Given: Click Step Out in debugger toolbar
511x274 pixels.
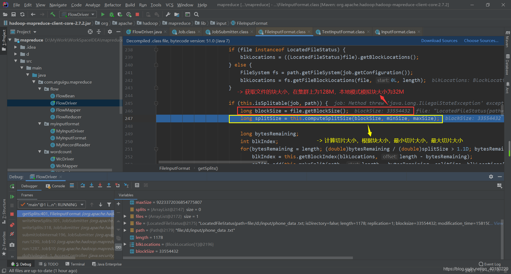Looking at the screenshot, I should pyautogui.click(x=109, y=185).
